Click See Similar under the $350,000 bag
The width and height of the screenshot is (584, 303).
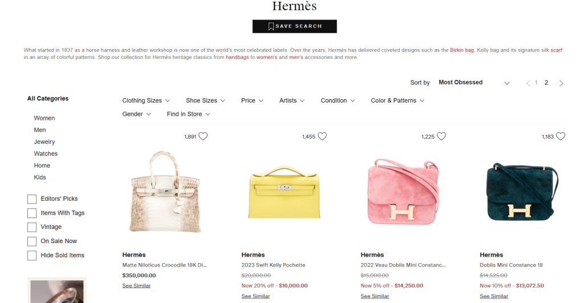[x=136, y=285]
